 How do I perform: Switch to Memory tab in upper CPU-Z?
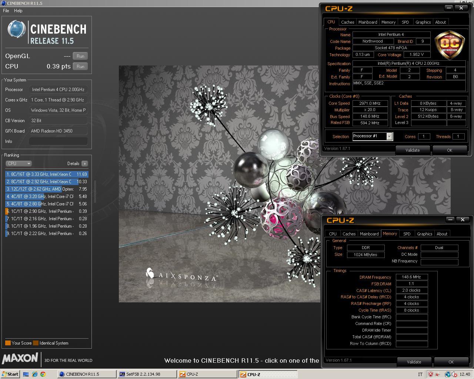[x=388, y=22]
